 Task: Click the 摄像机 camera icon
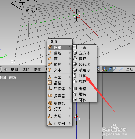(50, 103)
